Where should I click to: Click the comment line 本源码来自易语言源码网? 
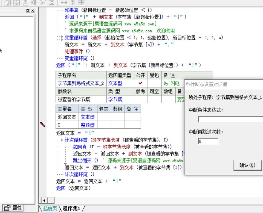pos(120,31)
